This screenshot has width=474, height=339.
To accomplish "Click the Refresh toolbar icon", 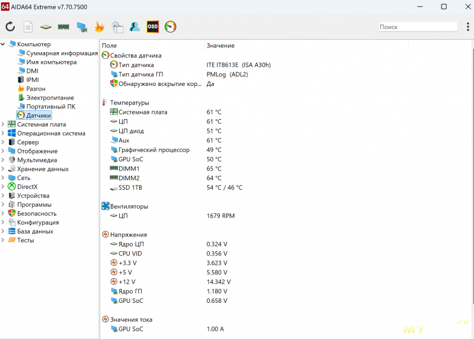I will (10, 27).
